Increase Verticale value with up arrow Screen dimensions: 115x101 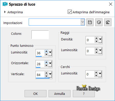pos(46,73)
